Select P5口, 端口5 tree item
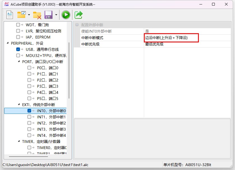The width and height of the screenshot is (235, 170). [x=48, y=99]
